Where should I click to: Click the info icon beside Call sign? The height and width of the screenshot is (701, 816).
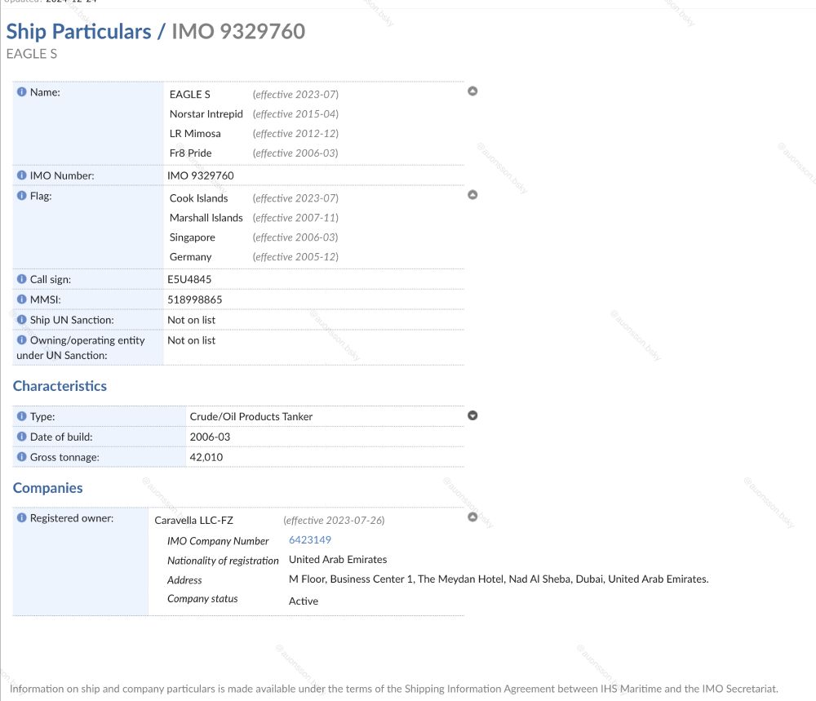point(21,279)
